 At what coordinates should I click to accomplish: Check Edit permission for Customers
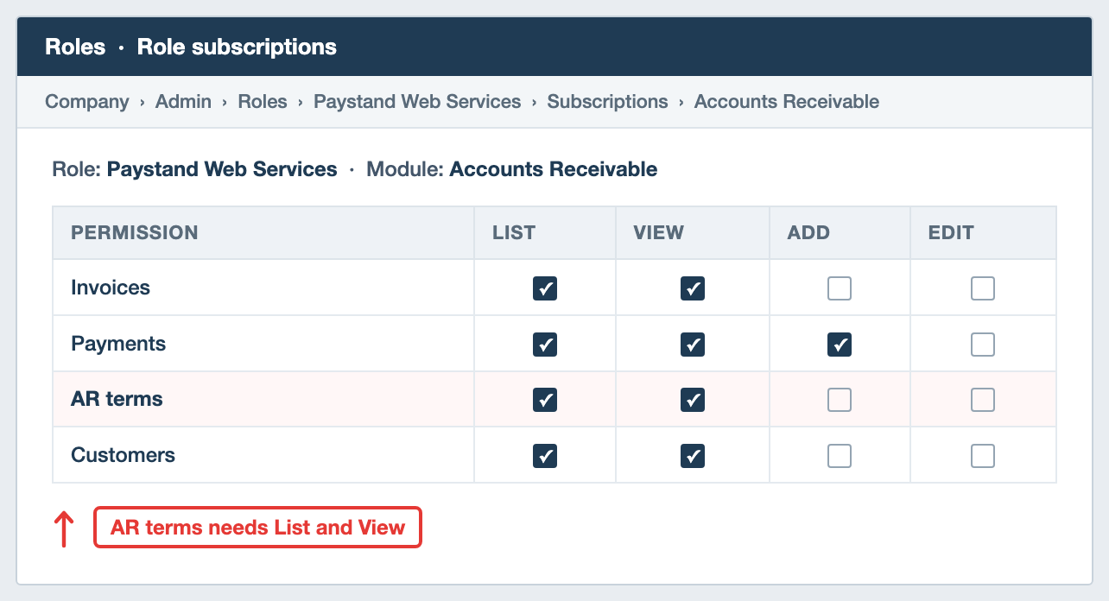point(983,456)
